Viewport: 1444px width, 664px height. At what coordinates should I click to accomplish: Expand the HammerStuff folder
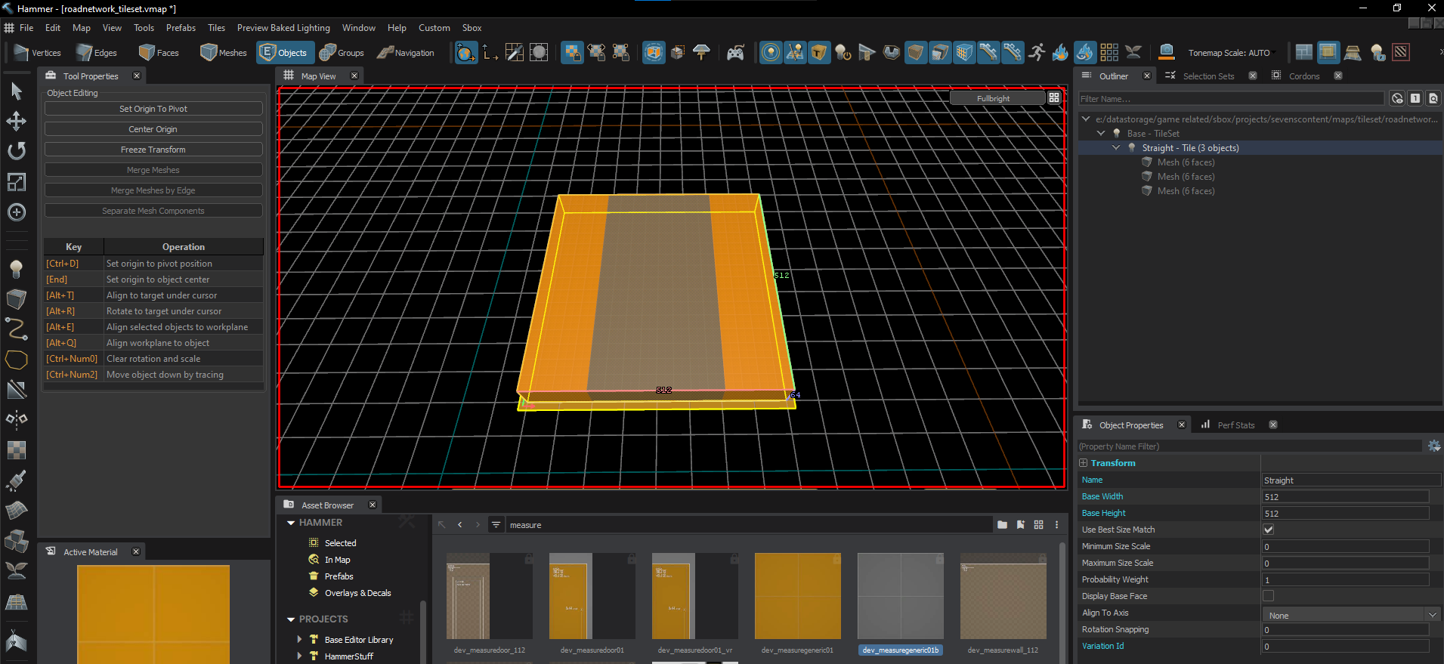point(299,656)
